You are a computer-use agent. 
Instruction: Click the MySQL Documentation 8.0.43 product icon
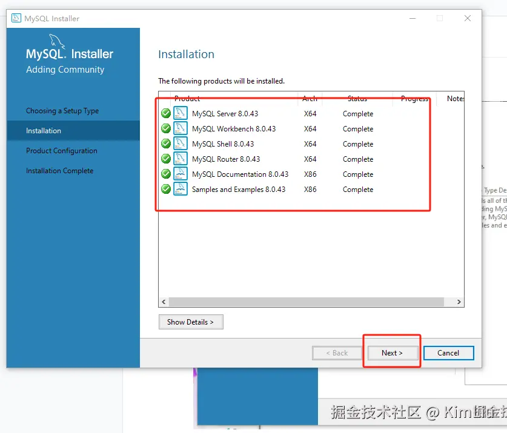[x=181, y=174]
